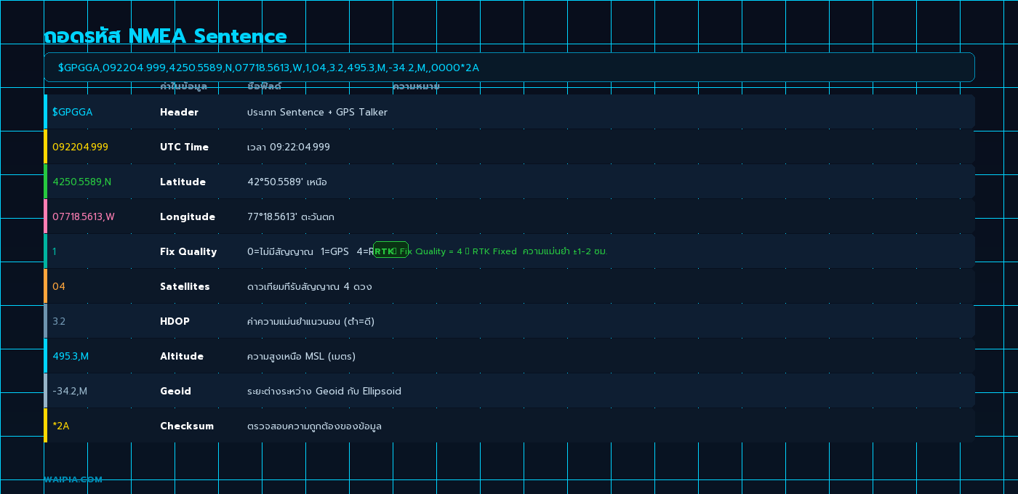1018x494 pixels.
Task: Expand the Altitude row details
Action: tap(509, 355)
